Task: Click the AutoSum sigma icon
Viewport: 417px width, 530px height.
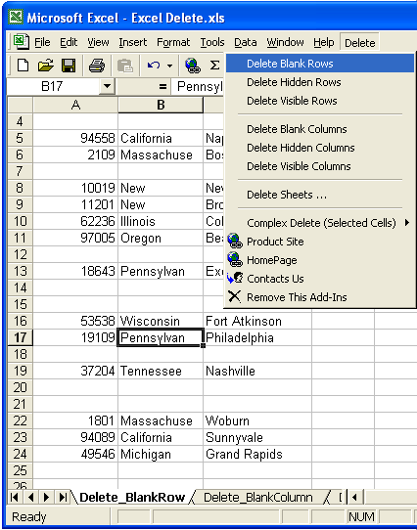Action: (214, 65)
